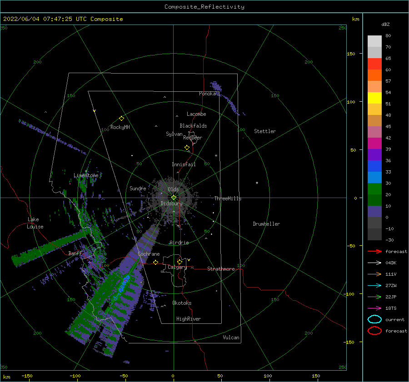Click the red 'forecast' ellipse icon
The image size is (409, 382).
pyautogui.click(x=374, y=331)
